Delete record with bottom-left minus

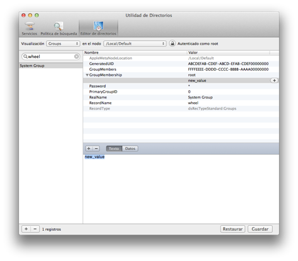tap(35, 229)
